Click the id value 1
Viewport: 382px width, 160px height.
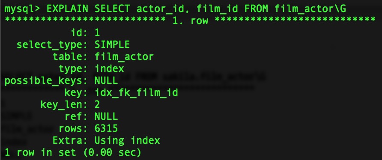click(97, 33)
